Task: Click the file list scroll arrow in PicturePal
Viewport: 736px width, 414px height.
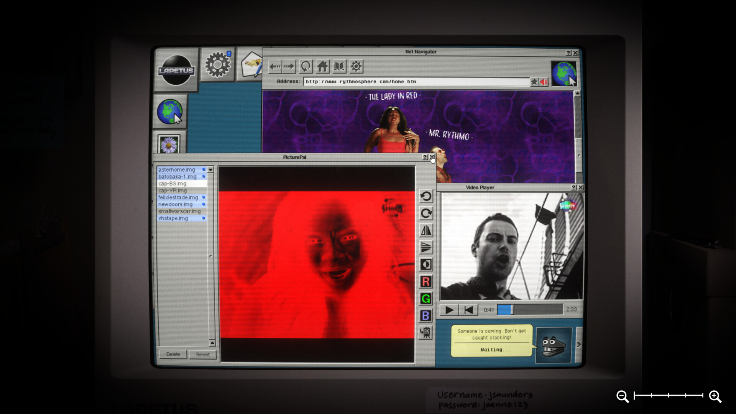Action: (210, 170)
